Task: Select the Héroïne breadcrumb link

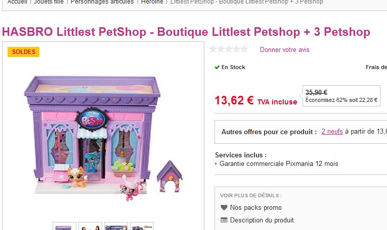Action: (x=152, y=2)
